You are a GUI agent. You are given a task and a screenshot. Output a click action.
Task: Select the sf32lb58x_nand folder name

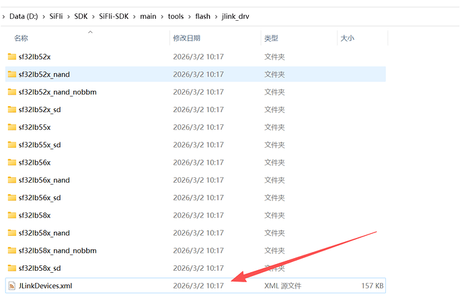point(44,233)
